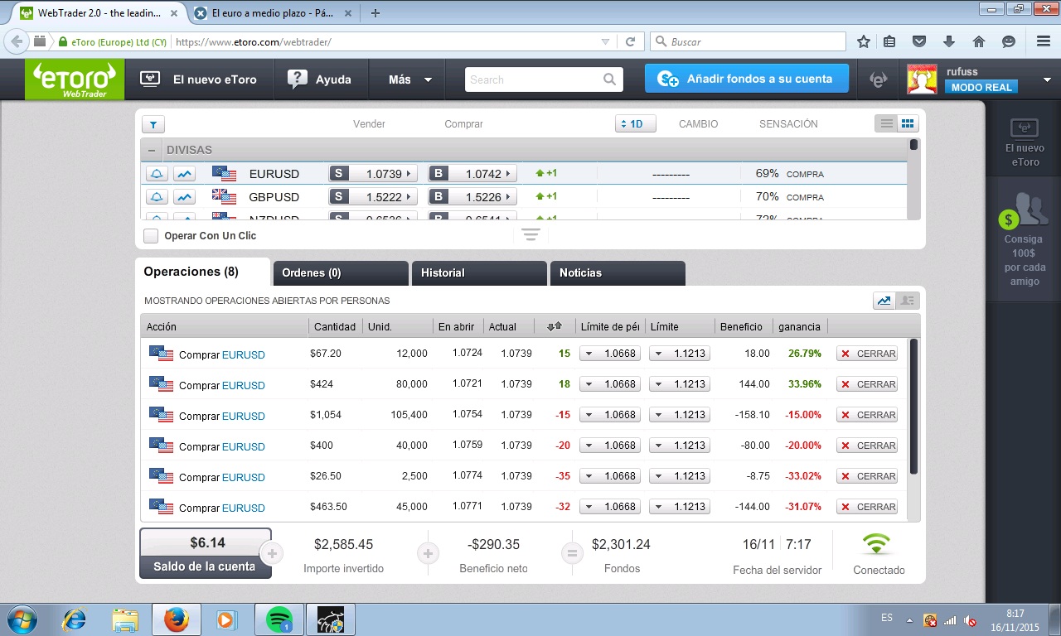Open the Firefox hamburger menu
The height and width of the screenshot is (636, 1061).
(x=1044, y=41)
